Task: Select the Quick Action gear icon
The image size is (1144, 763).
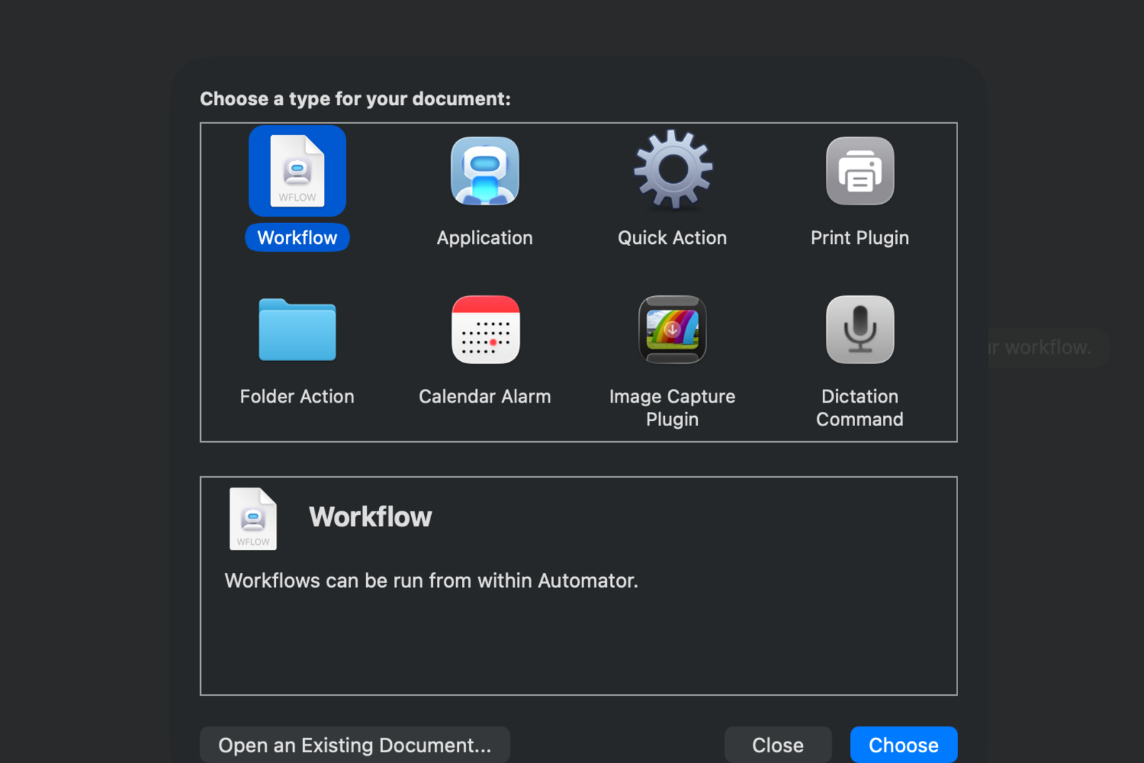Action: click(x=673, y=170)
